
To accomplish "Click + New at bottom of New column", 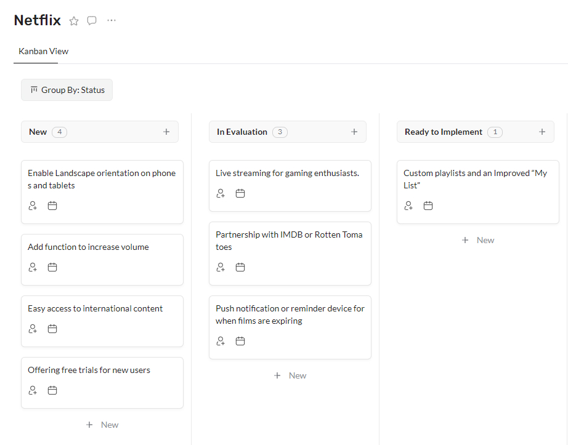I will coord(102,425).
